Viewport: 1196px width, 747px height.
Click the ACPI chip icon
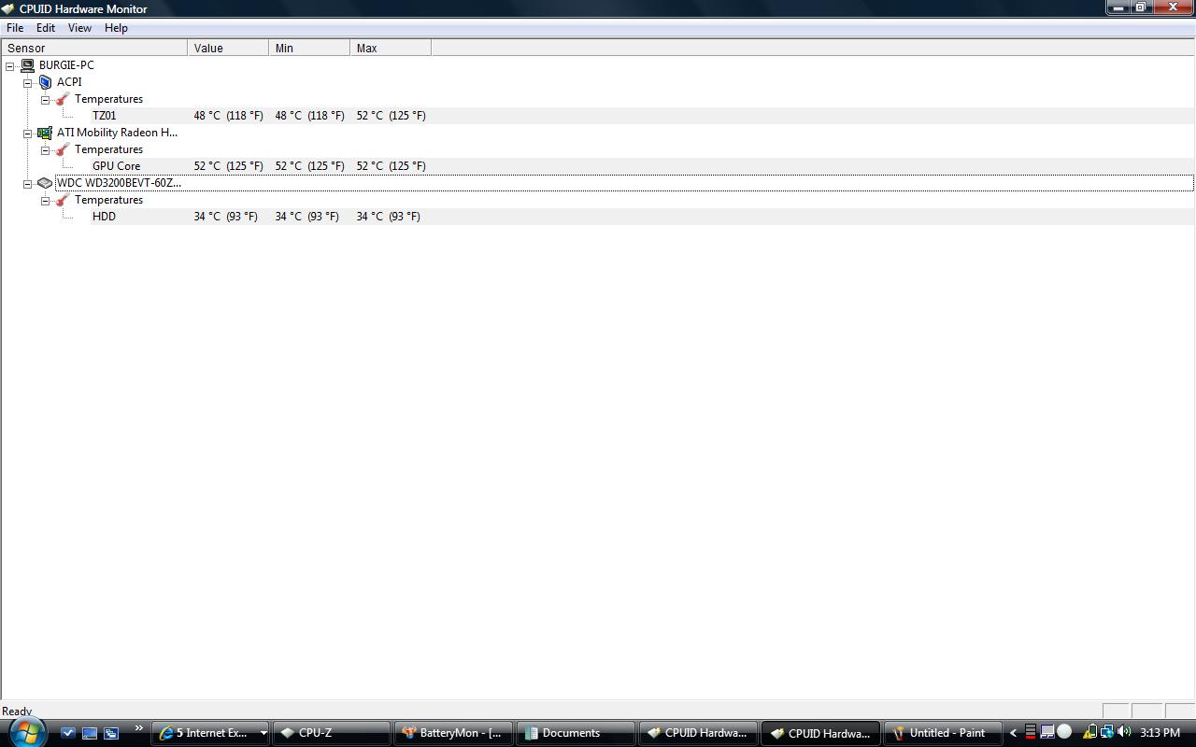click(45, 82)
